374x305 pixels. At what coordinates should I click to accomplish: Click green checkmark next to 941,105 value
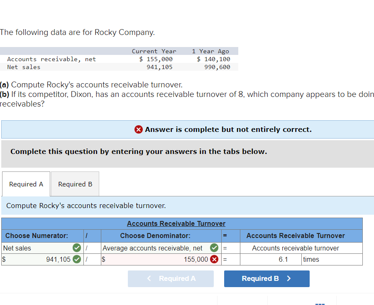click(76, 259)
